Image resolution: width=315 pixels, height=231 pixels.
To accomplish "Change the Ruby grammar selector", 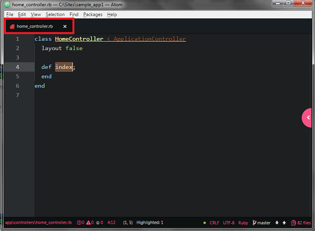I will pyautogui.click(x=243, y=223).
